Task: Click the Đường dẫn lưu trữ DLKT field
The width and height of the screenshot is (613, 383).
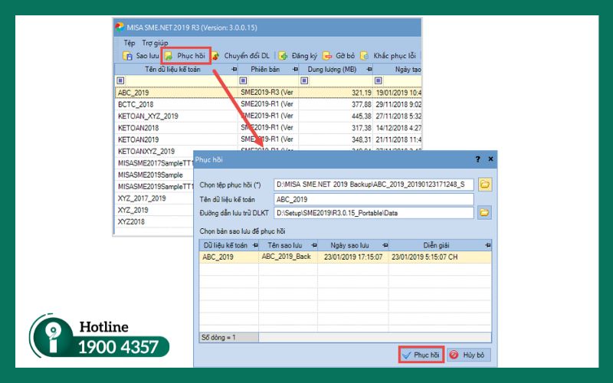Action: [x=374, y=213]
